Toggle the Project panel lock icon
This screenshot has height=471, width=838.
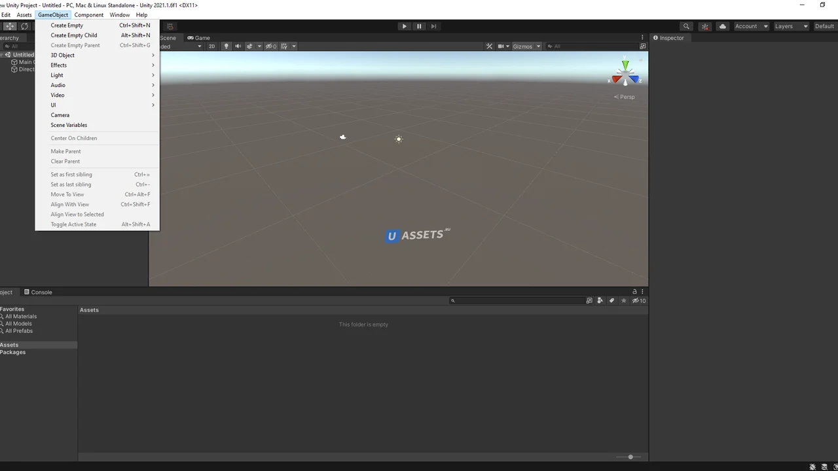point(634,292)
